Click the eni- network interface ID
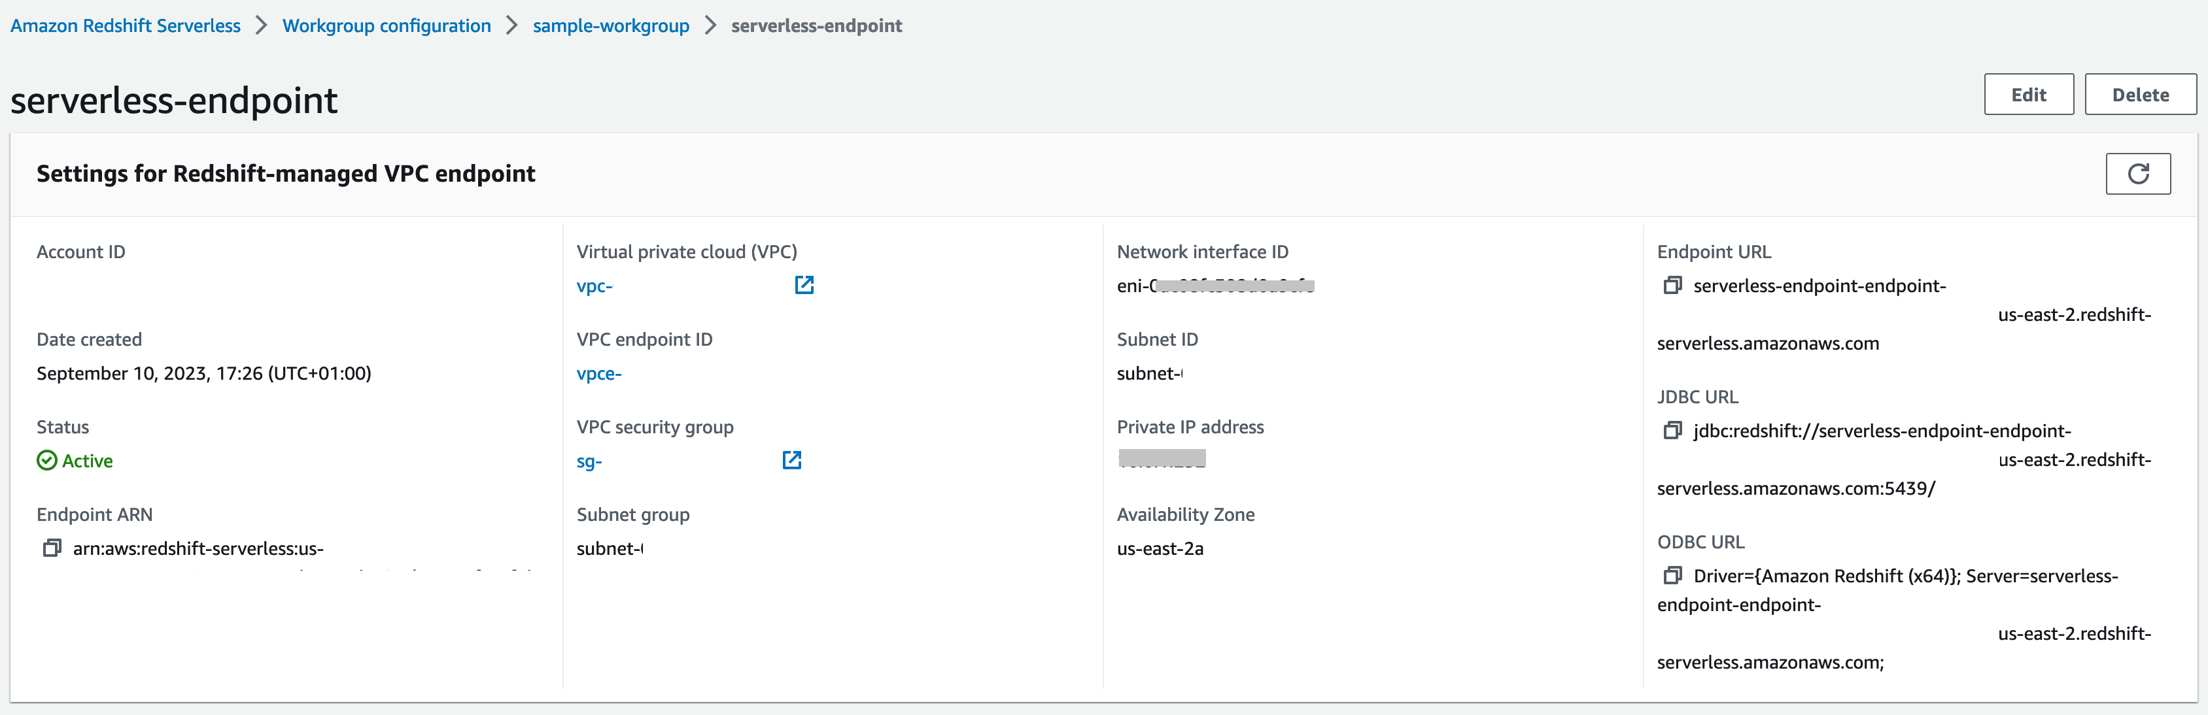Viewport: 2208px width, 715px height. tap(1215, 286)
